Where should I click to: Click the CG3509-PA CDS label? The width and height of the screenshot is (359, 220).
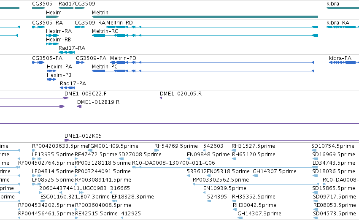[91, 58]
